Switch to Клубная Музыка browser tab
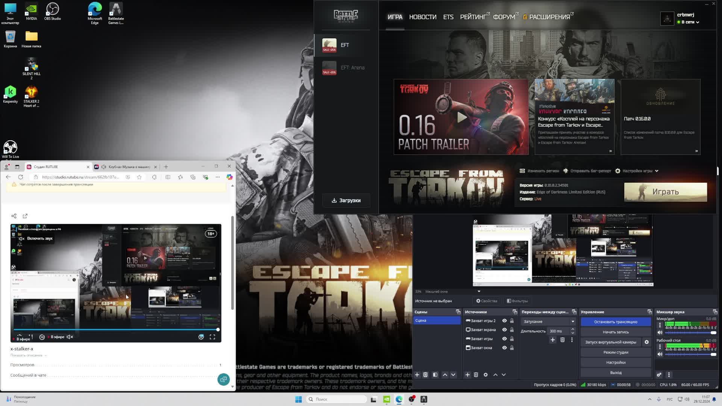 (126, 167)
